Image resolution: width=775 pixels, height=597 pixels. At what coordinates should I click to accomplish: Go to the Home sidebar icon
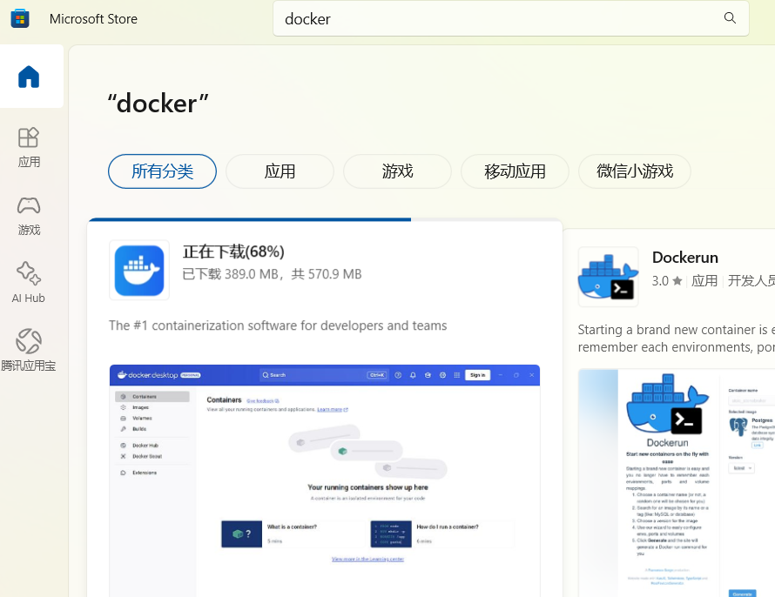(x=29, y=77)
